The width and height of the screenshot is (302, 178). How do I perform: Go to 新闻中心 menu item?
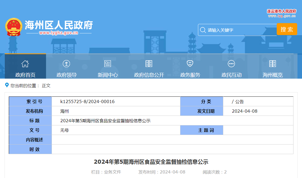[x=108, y=75]
